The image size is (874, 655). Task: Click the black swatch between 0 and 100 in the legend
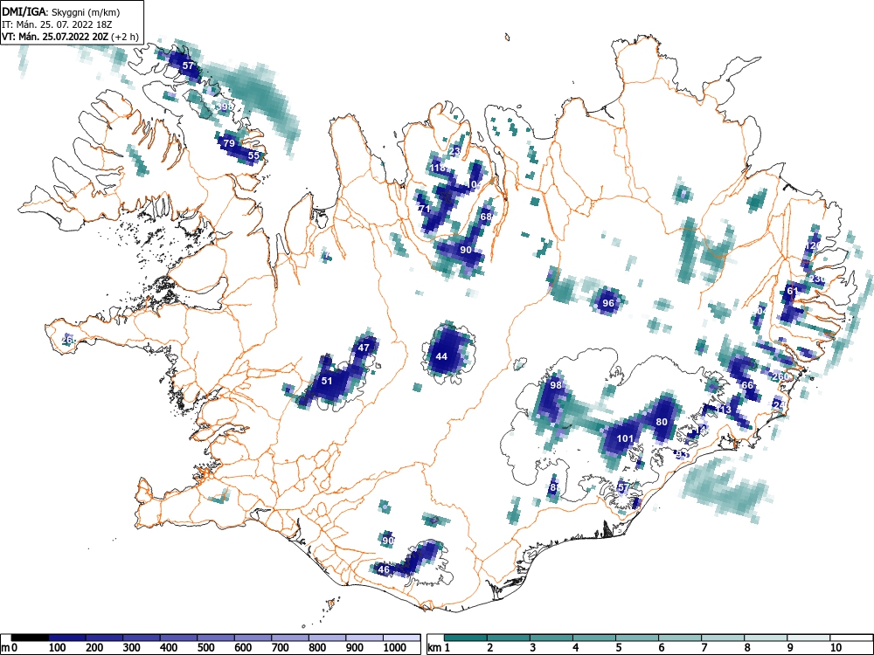coord(30,638)
